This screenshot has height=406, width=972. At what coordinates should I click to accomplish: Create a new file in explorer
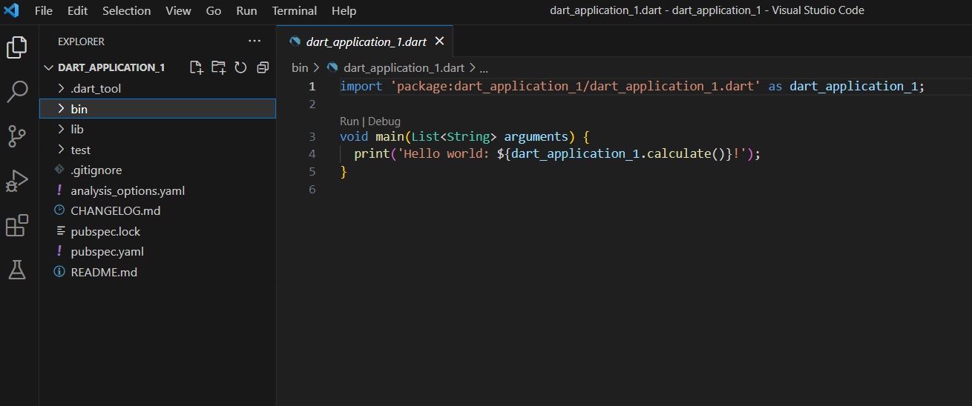(196, 67)
